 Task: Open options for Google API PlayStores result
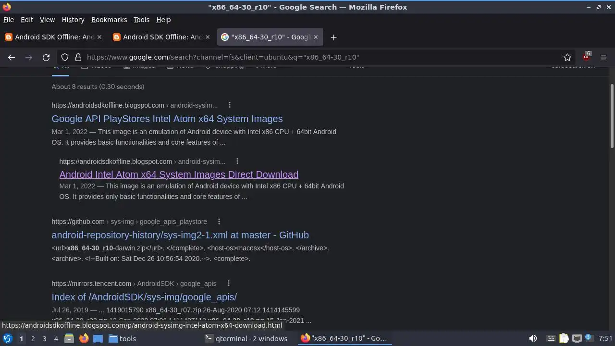pos(230,105)
